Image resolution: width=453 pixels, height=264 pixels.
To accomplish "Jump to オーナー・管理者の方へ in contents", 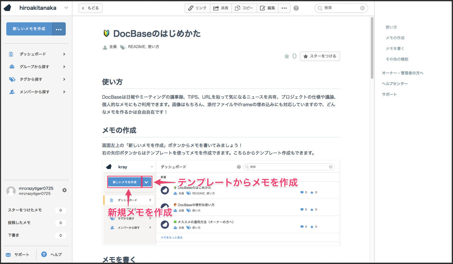I will click(403, 73).
